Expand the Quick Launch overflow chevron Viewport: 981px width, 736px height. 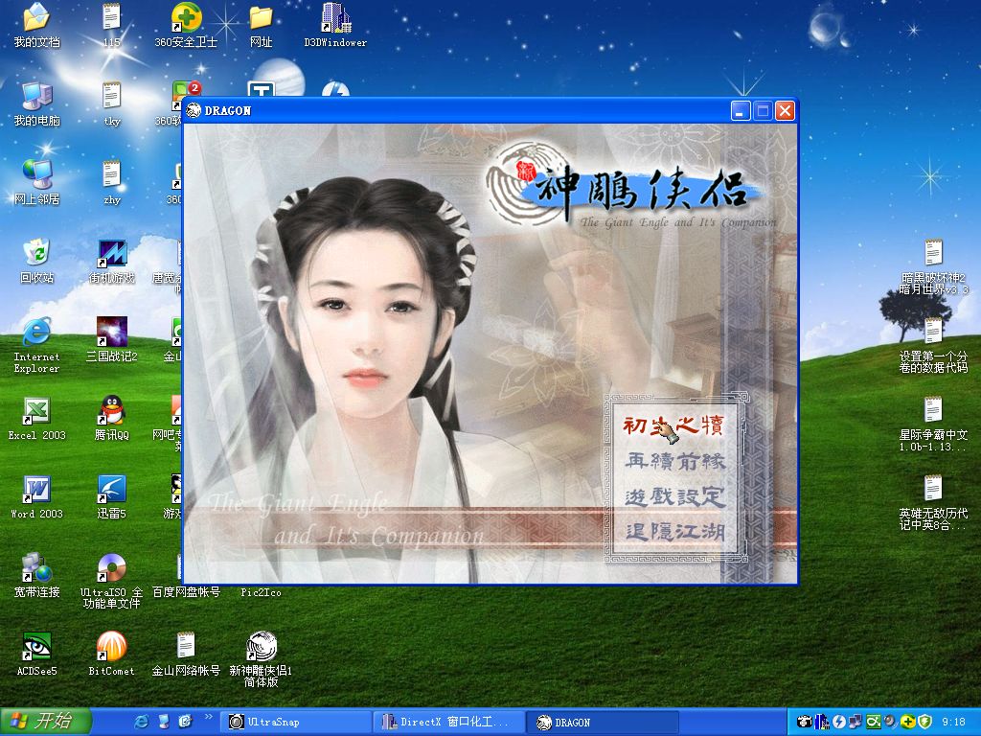tap(208, 717)
